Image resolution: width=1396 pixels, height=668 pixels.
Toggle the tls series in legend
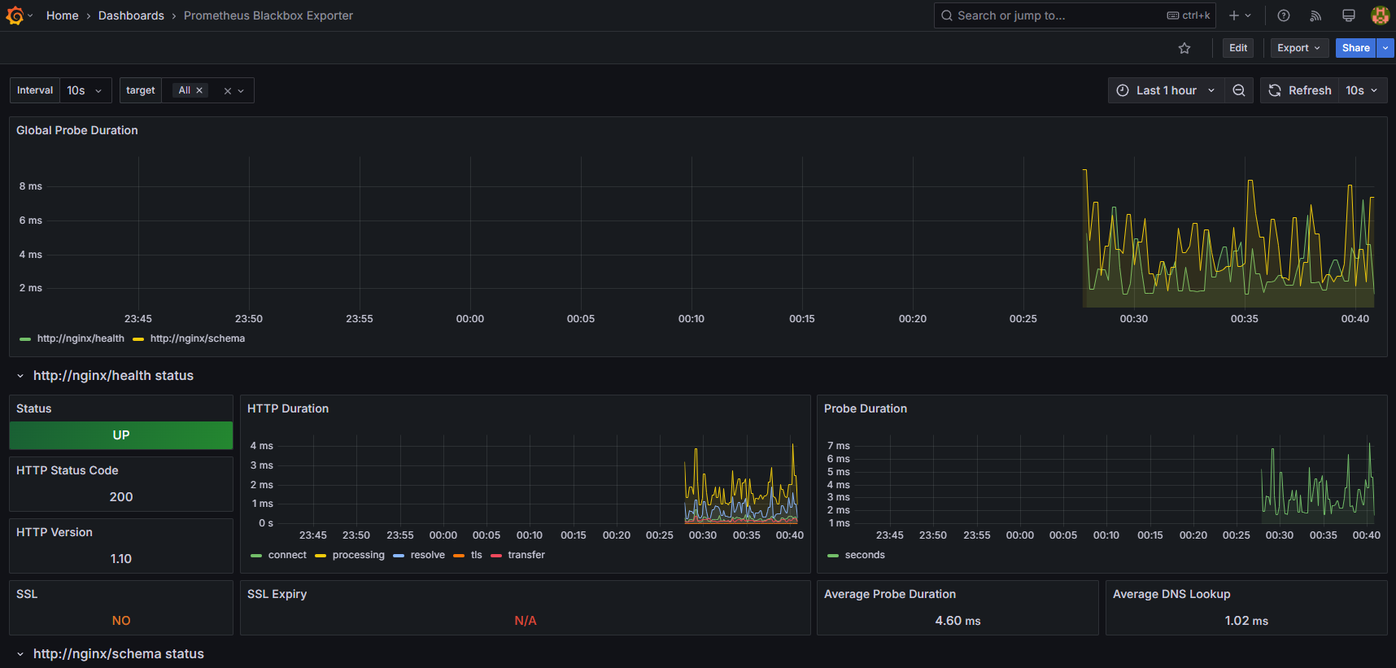(477, 555)
